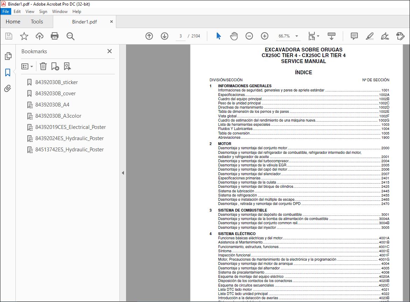Click index entry 'Abreviaciones' 1900
410x302 pixels.
click(304, 137)
